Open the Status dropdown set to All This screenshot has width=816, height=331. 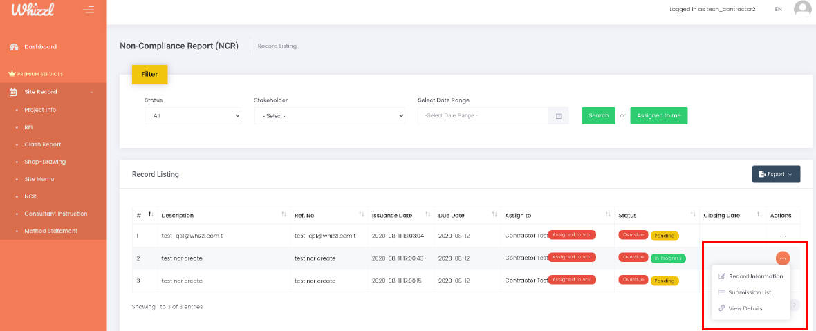click(193, 116)
